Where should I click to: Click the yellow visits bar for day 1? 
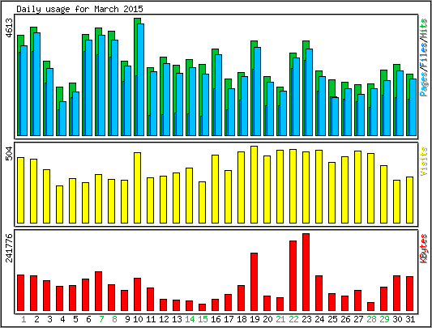click(x=20, y=190)
